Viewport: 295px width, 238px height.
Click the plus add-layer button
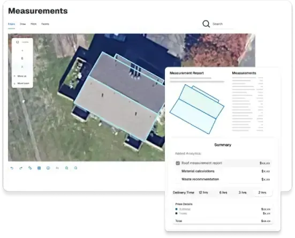click(22, 50)
